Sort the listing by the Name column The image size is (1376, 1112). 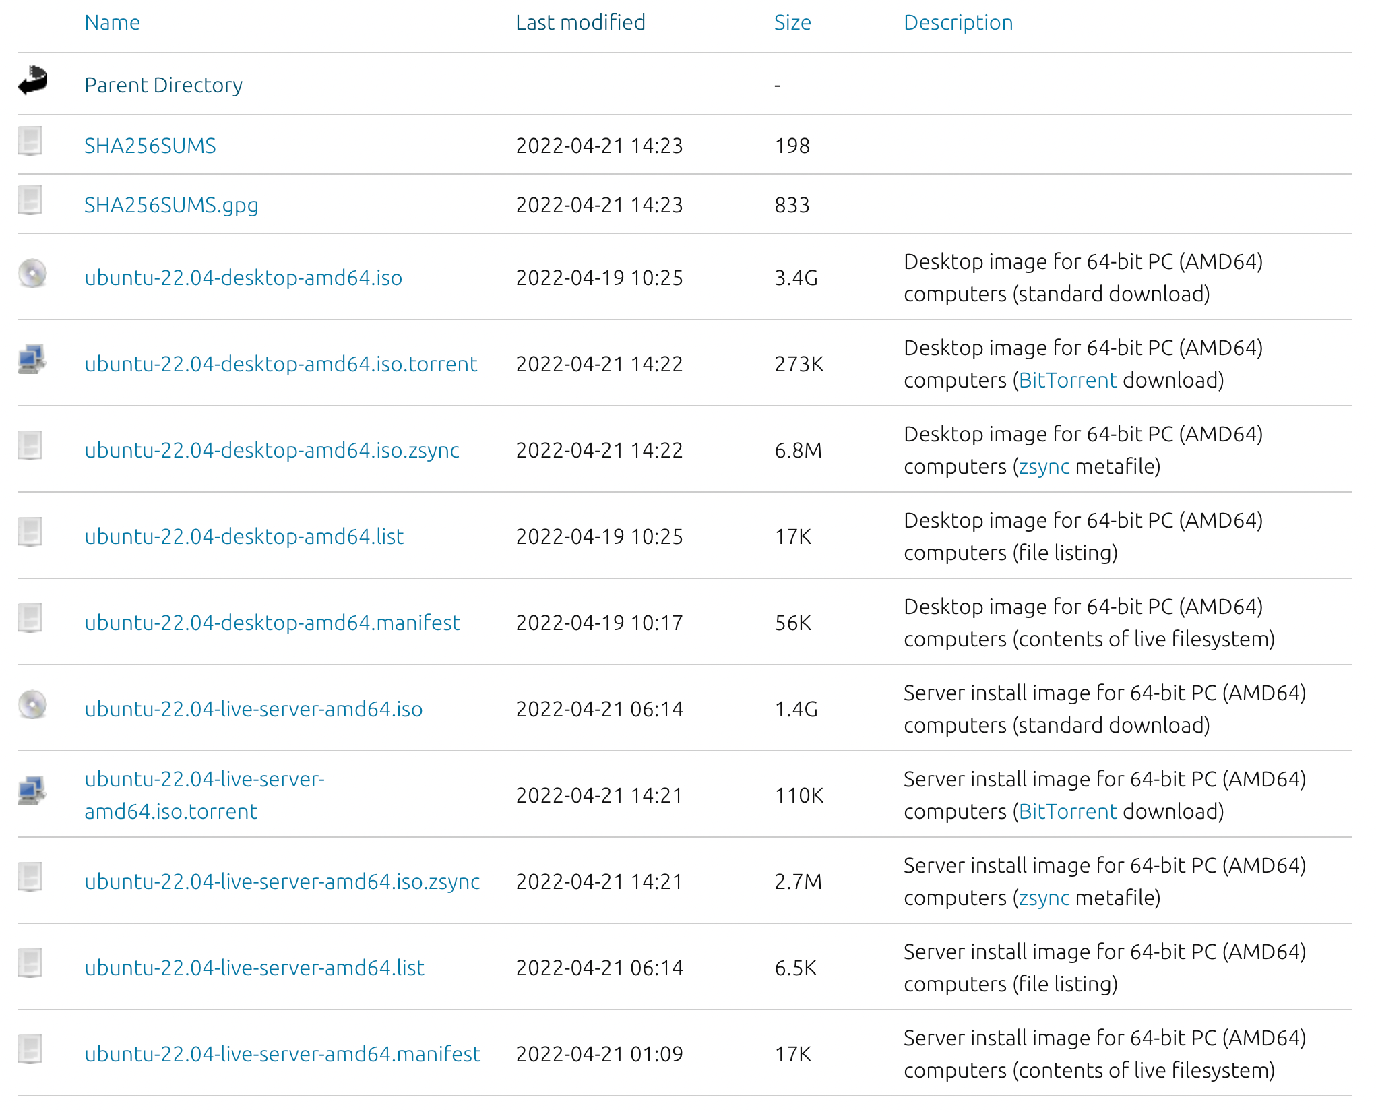click(x=112, y=23)
